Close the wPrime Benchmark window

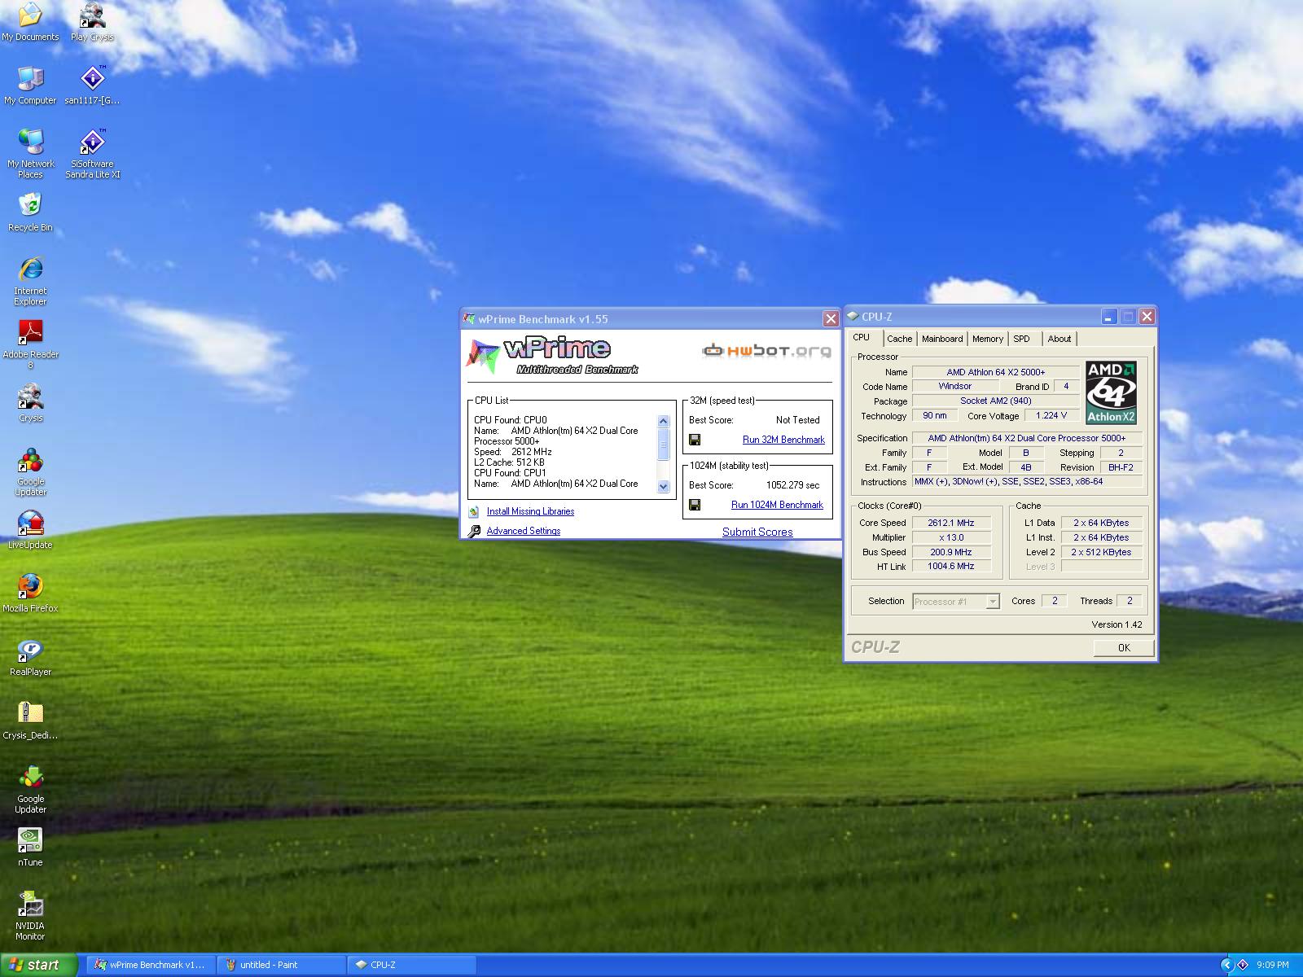tap(831, 319)
